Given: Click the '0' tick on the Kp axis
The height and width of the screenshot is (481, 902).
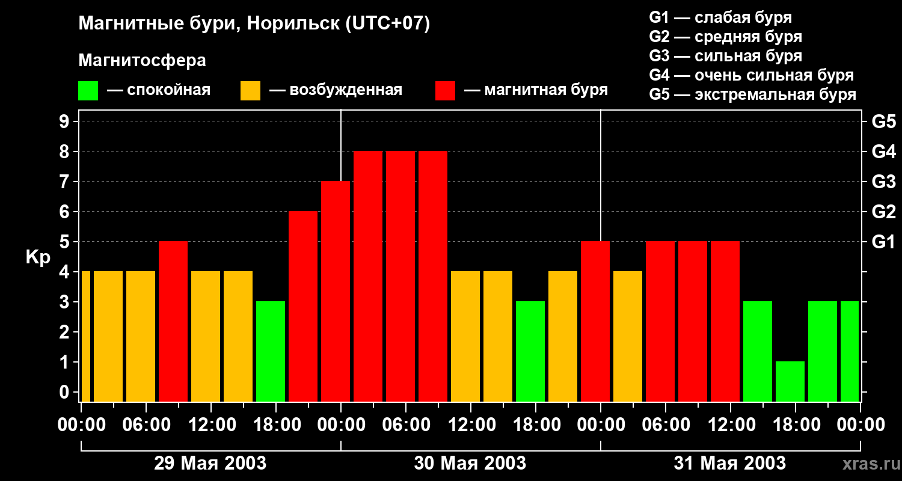Looking at the screenshot, I should pyautogui.click(x=66, y=392).
